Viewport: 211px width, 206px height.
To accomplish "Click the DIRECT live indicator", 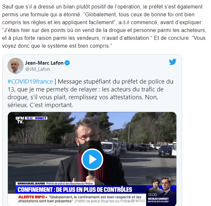I will click(41, 118).
